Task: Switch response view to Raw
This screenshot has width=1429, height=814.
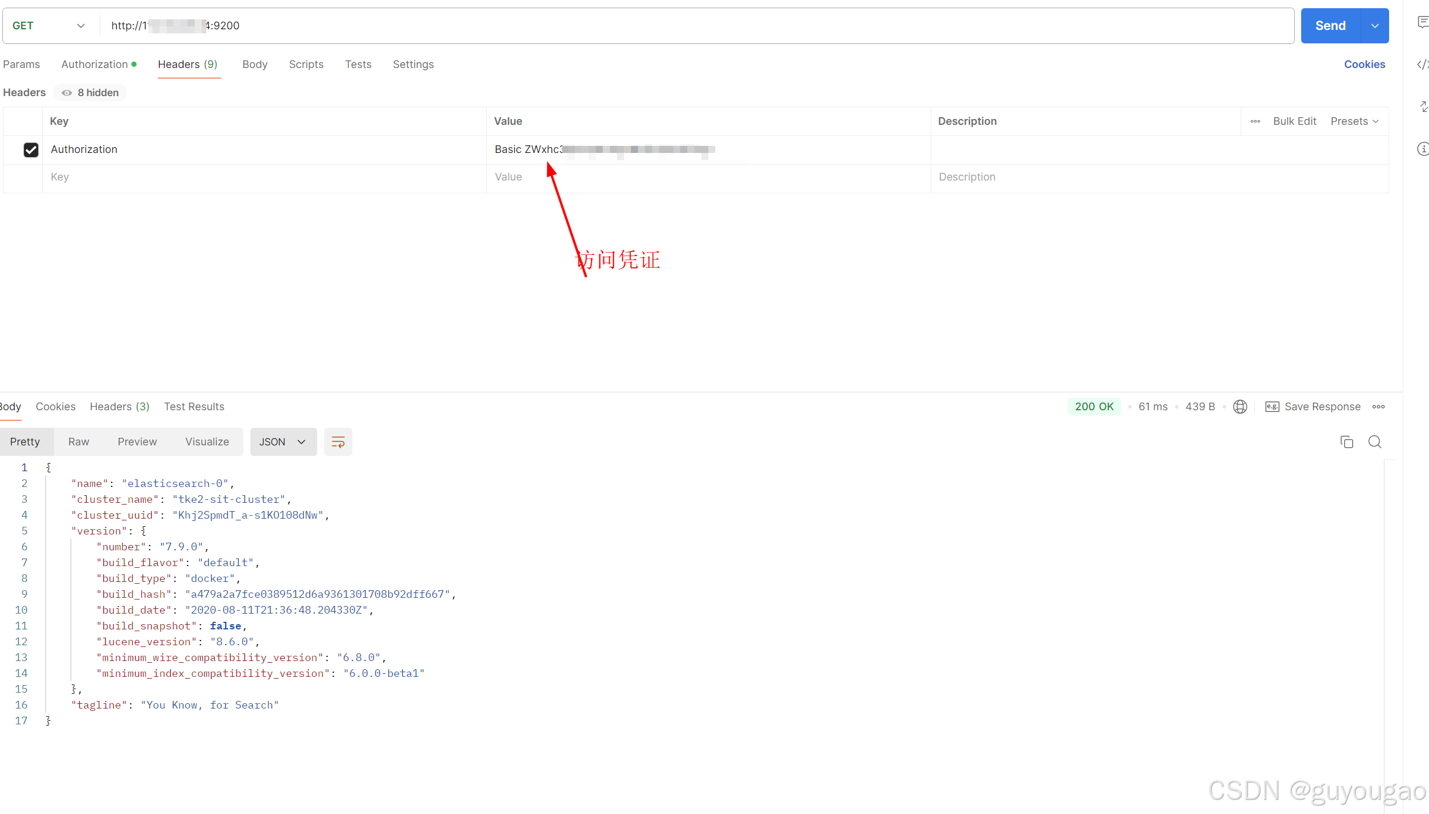Action: pos(79,442)
